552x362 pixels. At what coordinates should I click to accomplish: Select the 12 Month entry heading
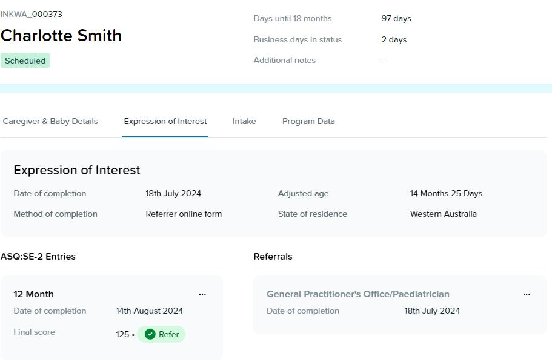coord(34,294)
